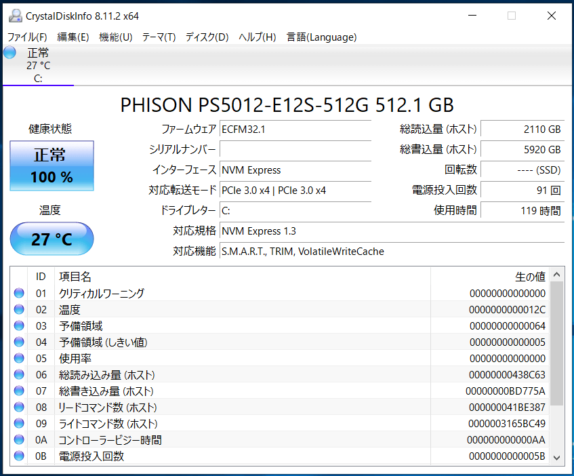The width and height of the screenshot is (574, 476).
Task: Click the 27 °C temperature button
Action: 52,239
